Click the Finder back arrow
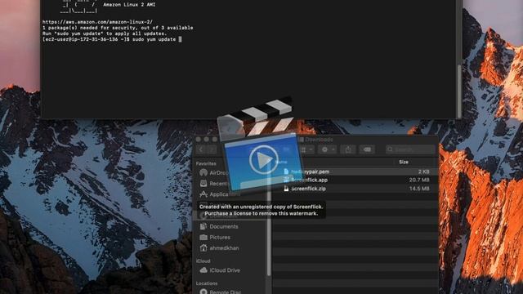523x294 pixels. pos(201,149)
